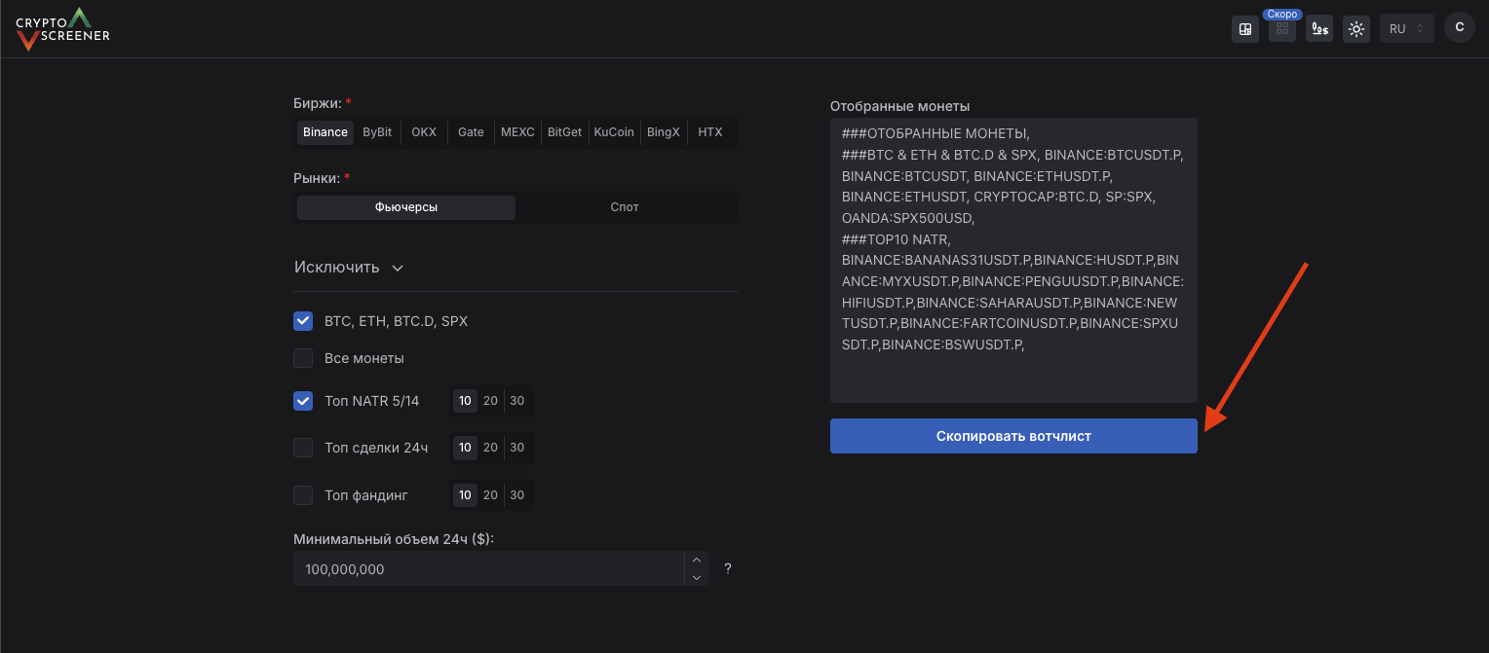The height and width of the screenshot is (653, 1489).
Task: Select the BingX exchange
Action: (x=664, y=132)
